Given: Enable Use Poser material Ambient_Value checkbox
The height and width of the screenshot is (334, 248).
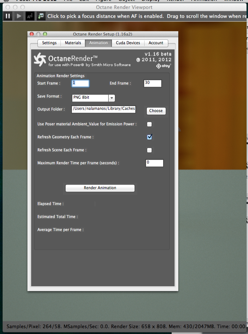Looking at the screenshot, I should pyautogui.click(x=149, y=124).
